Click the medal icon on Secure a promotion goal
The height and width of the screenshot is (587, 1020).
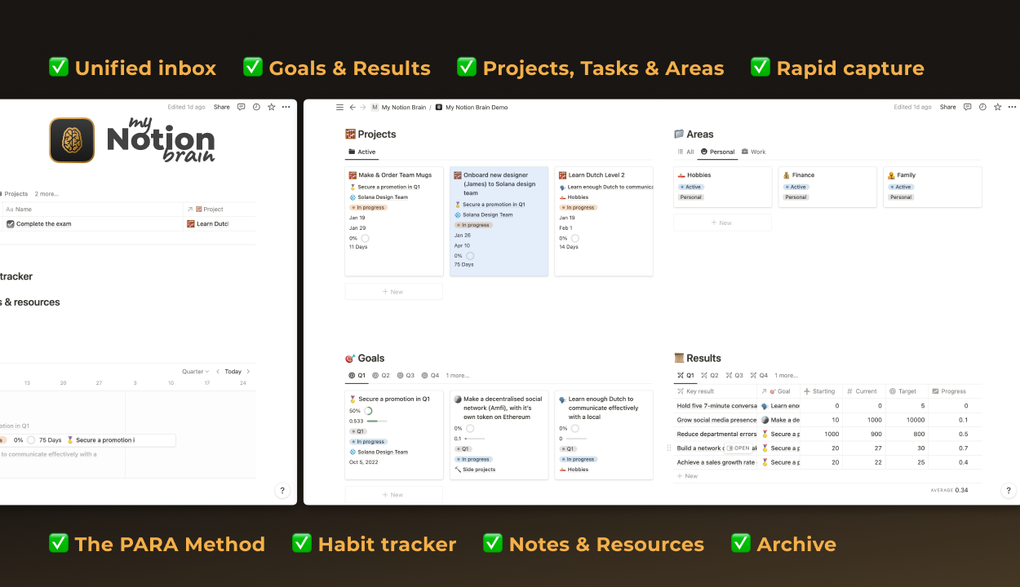tap(353, 399)
